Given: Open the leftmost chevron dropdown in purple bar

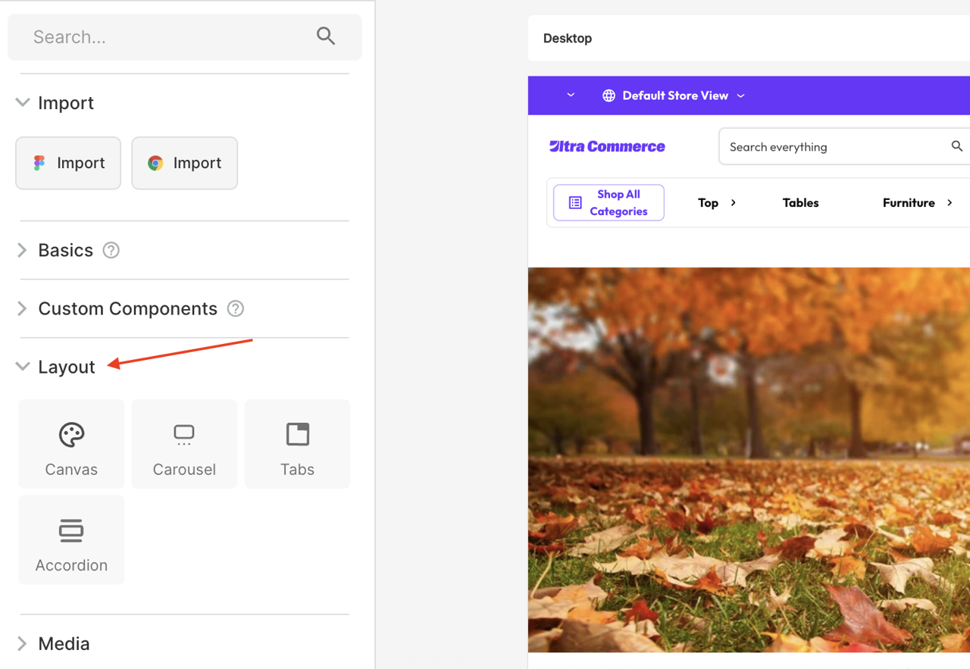Looking at the screenshot, I should [x=571, y=95].
